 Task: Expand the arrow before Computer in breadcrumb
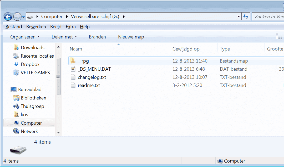pyautogui.click(x=37, y=16)
